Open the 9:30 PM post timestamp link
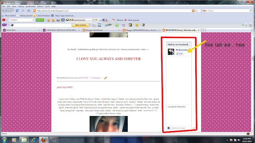Viewport: 255px width, 143px height. 84,78
